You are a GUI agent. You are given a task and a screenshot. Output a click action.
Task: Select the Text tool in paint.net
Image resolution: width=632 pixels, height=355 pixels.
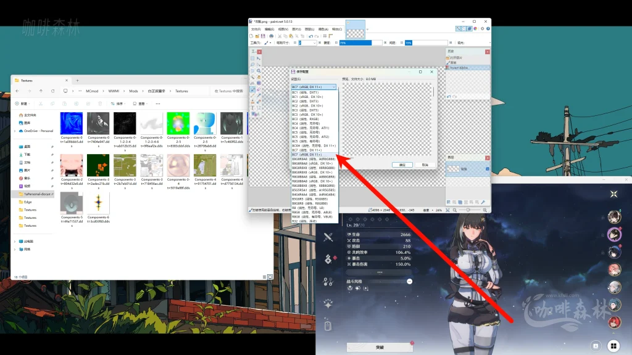(252, 108)
